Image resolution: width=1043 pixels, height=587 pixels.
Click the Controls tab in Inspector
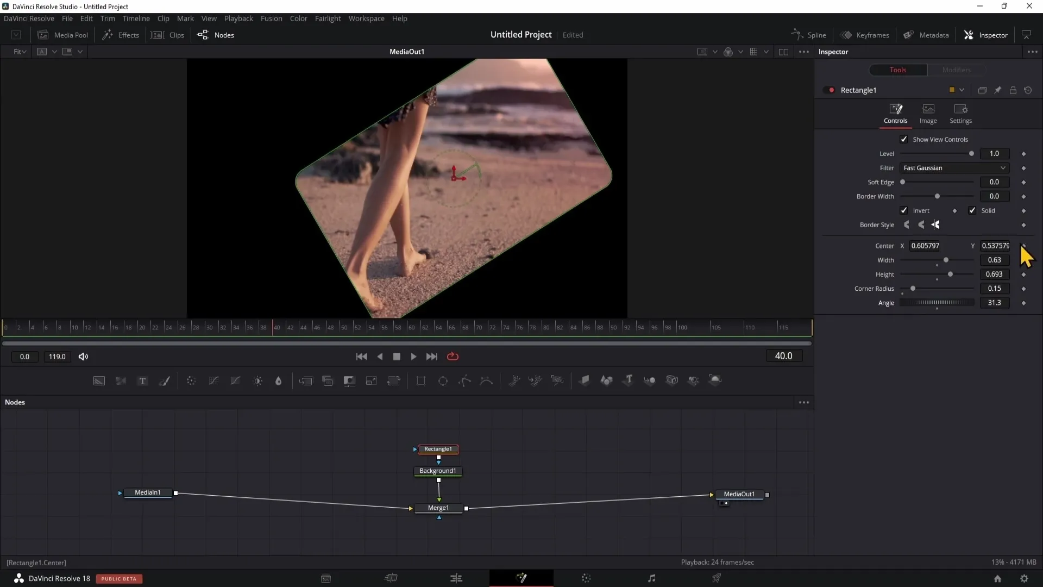click(x=895, y=113)
